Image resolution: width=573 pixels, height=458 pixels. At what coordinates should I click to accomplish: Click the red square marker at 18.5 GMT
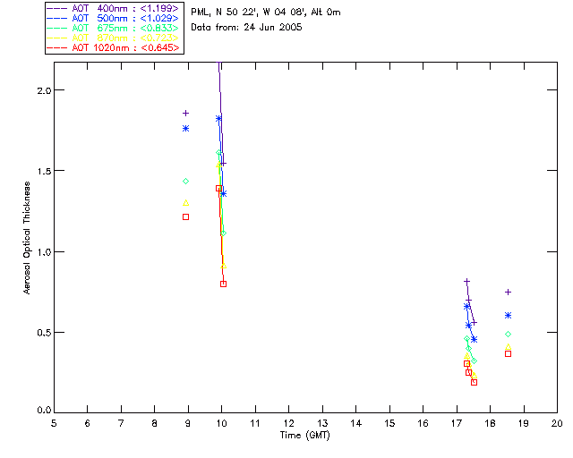pyautogui.click(x=508, y=354)
